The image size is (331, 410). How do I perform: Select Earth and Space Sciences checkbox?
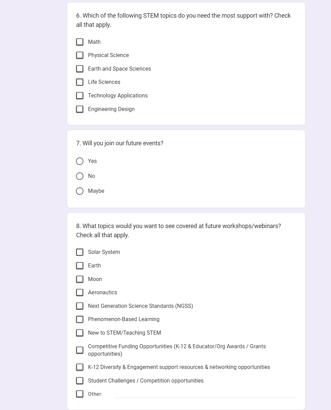click(x=80, y=69)
